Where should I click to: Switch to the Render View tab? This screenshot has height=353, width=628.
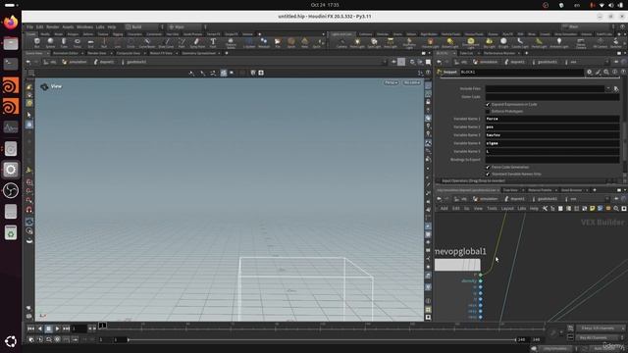[x=96, y=53]
